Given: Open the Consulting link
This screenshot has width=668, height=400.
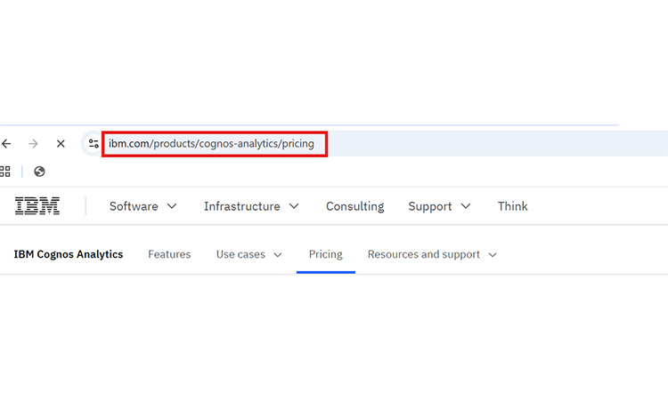Looking at the screenshot, I should click(354, 206).
